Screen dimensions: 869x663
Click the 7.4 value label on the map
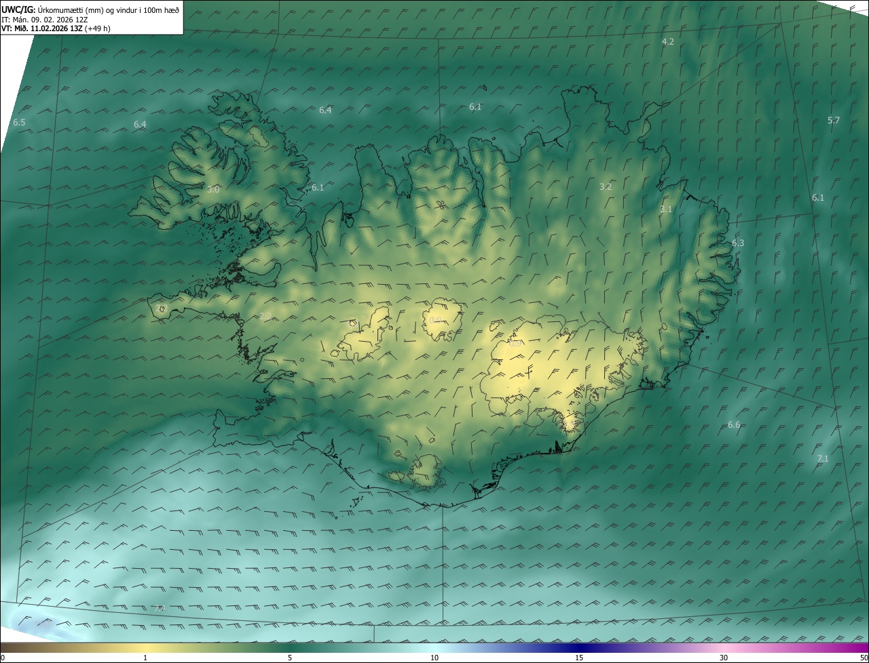[160, 609]
